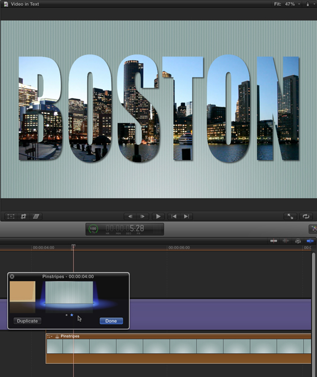317x377 pixels.
Task: Open the audition spotlight icon on Pinstripes clip
Action: (57, 336)
